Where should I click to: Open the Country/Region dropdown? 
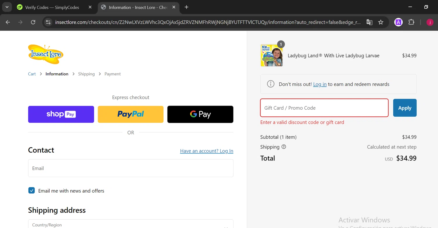coord(131,224)
